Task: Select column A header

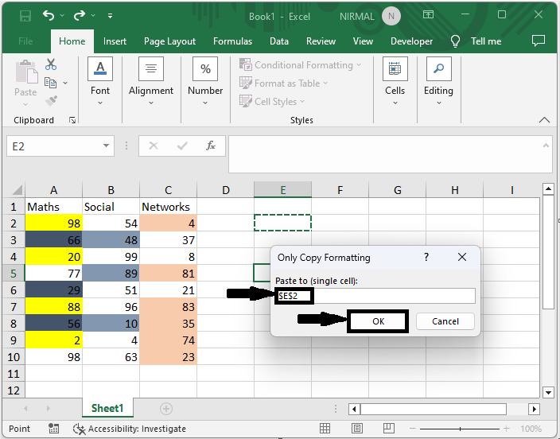Action: pos(53,189)
